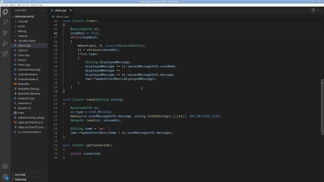Open qmake.sh file
324x182 pixels.
[x=29, y=108]
